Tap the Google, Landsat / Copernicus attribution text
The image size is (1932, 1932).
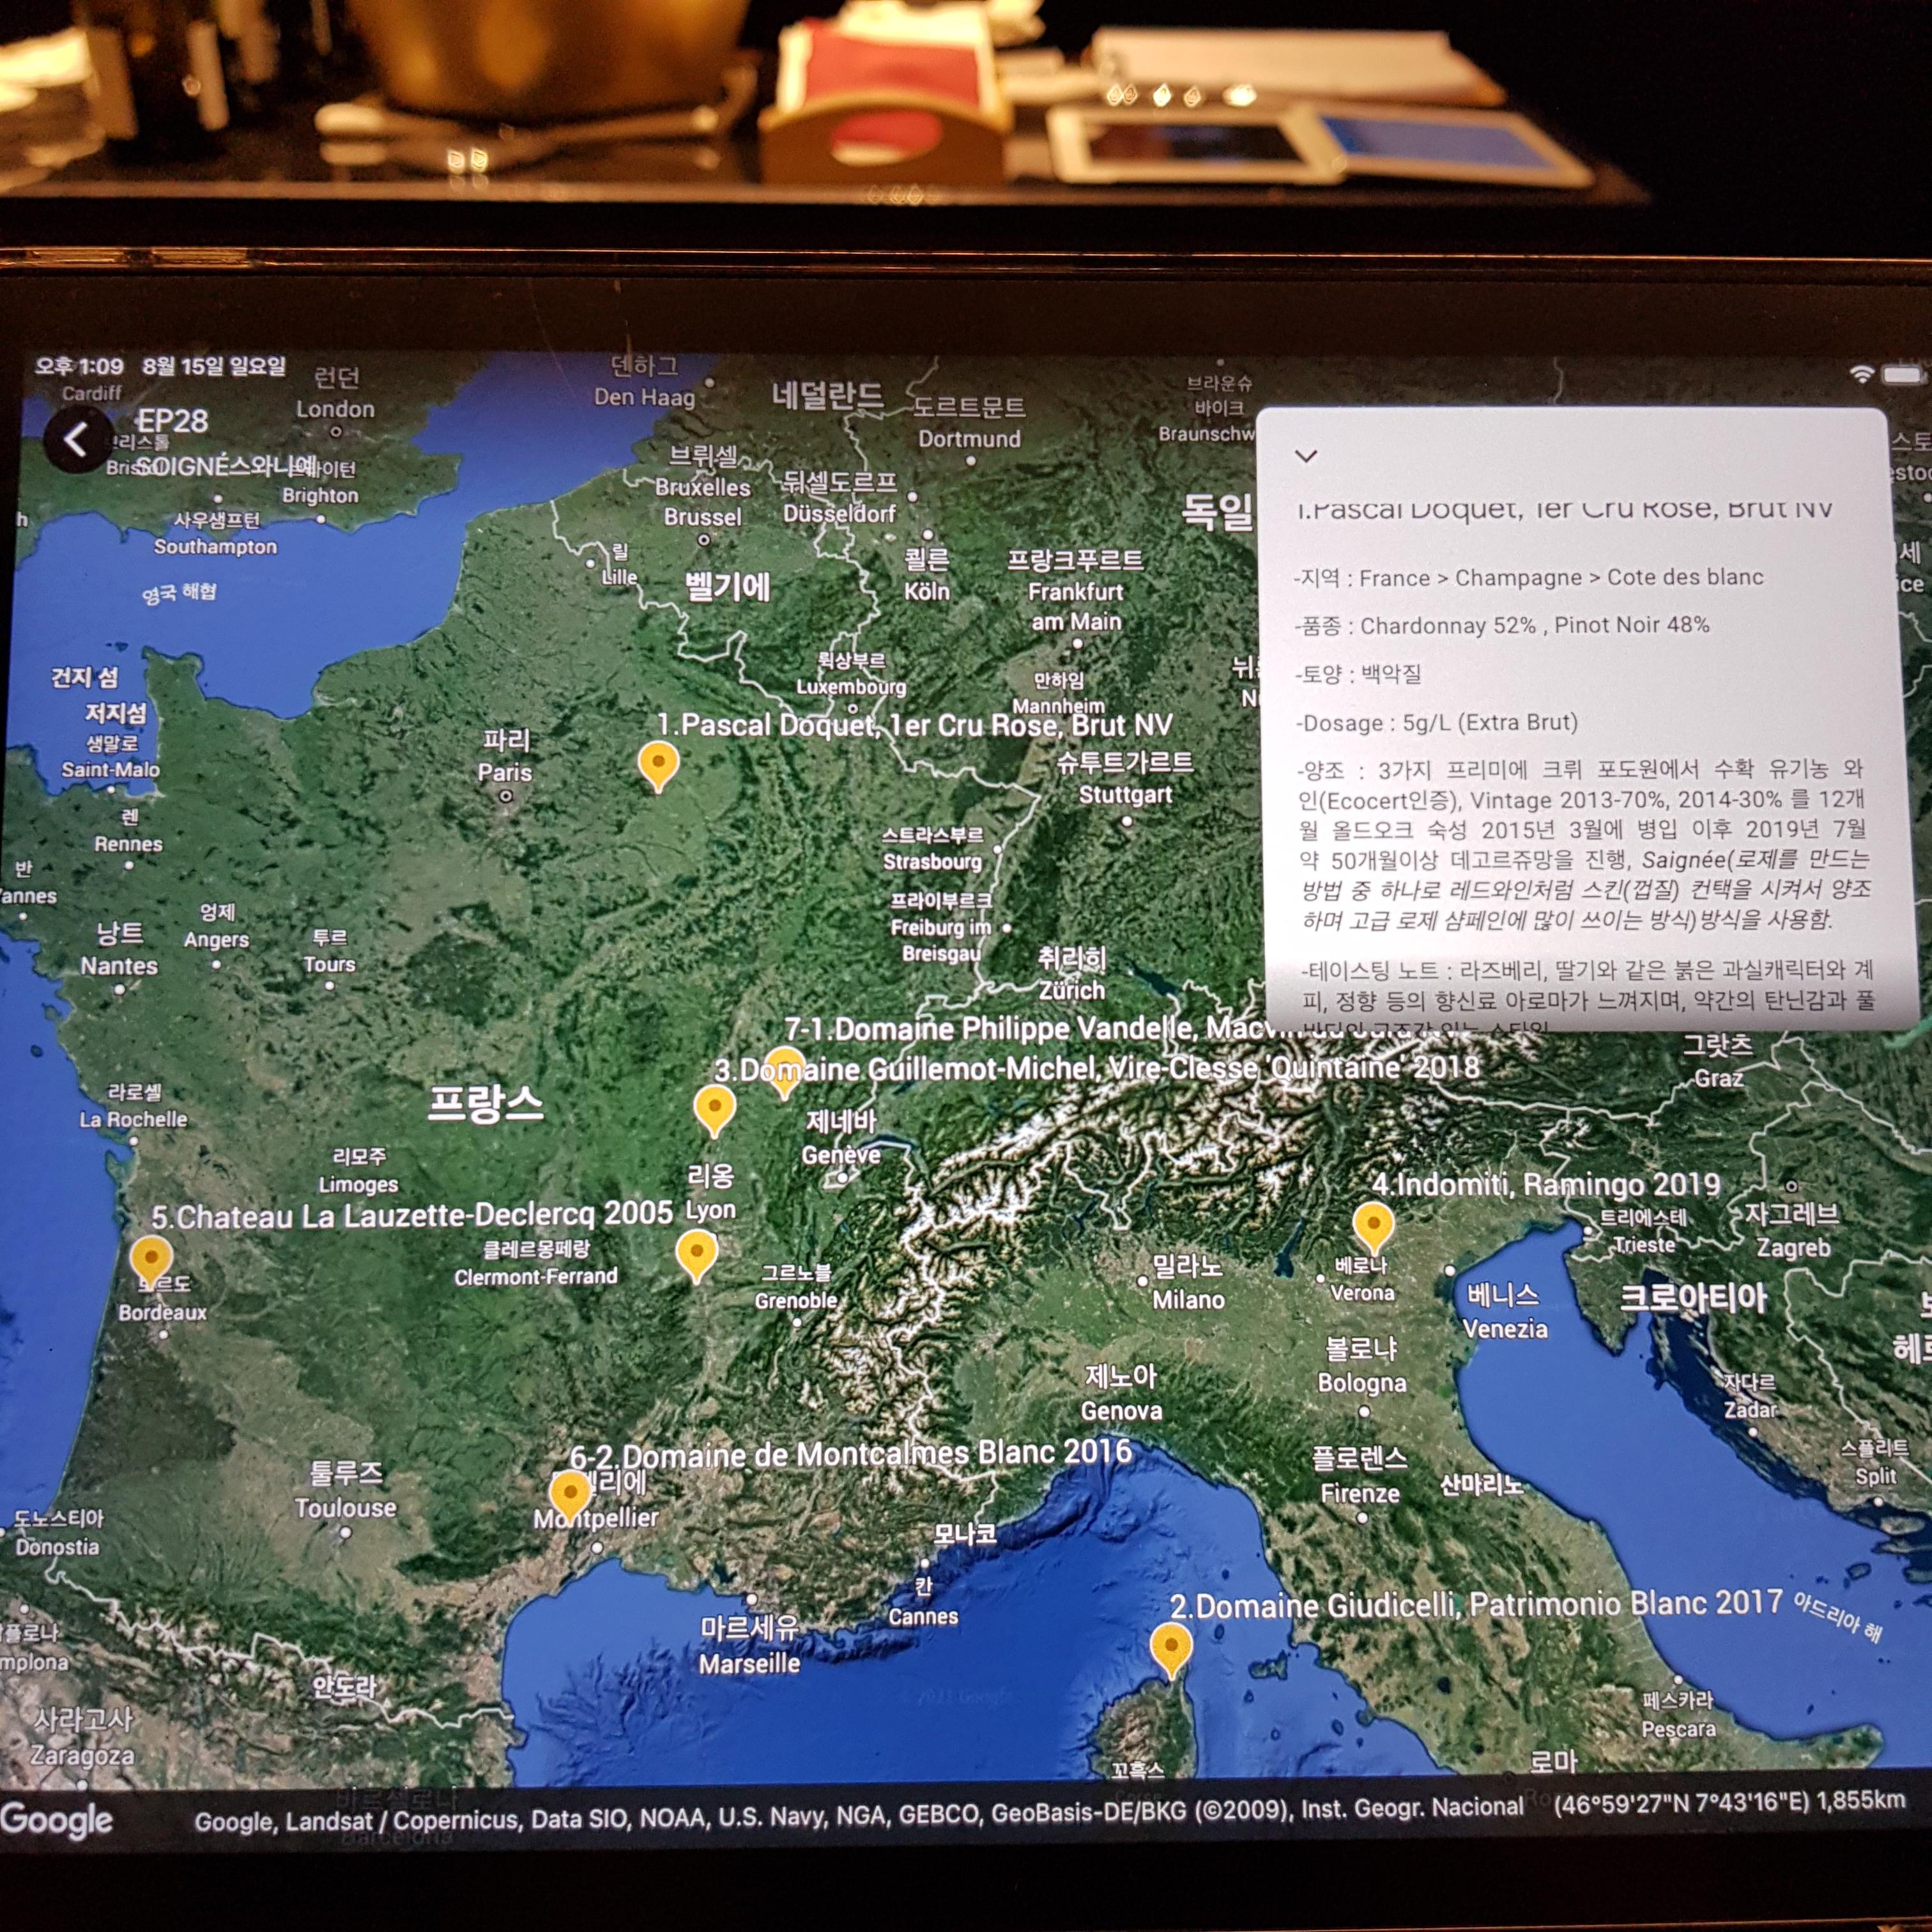(x=859, y=1815)
